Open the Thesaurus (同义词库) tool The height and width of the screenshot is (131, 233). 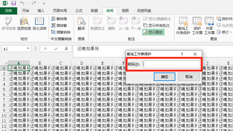(x=40, y=24)
